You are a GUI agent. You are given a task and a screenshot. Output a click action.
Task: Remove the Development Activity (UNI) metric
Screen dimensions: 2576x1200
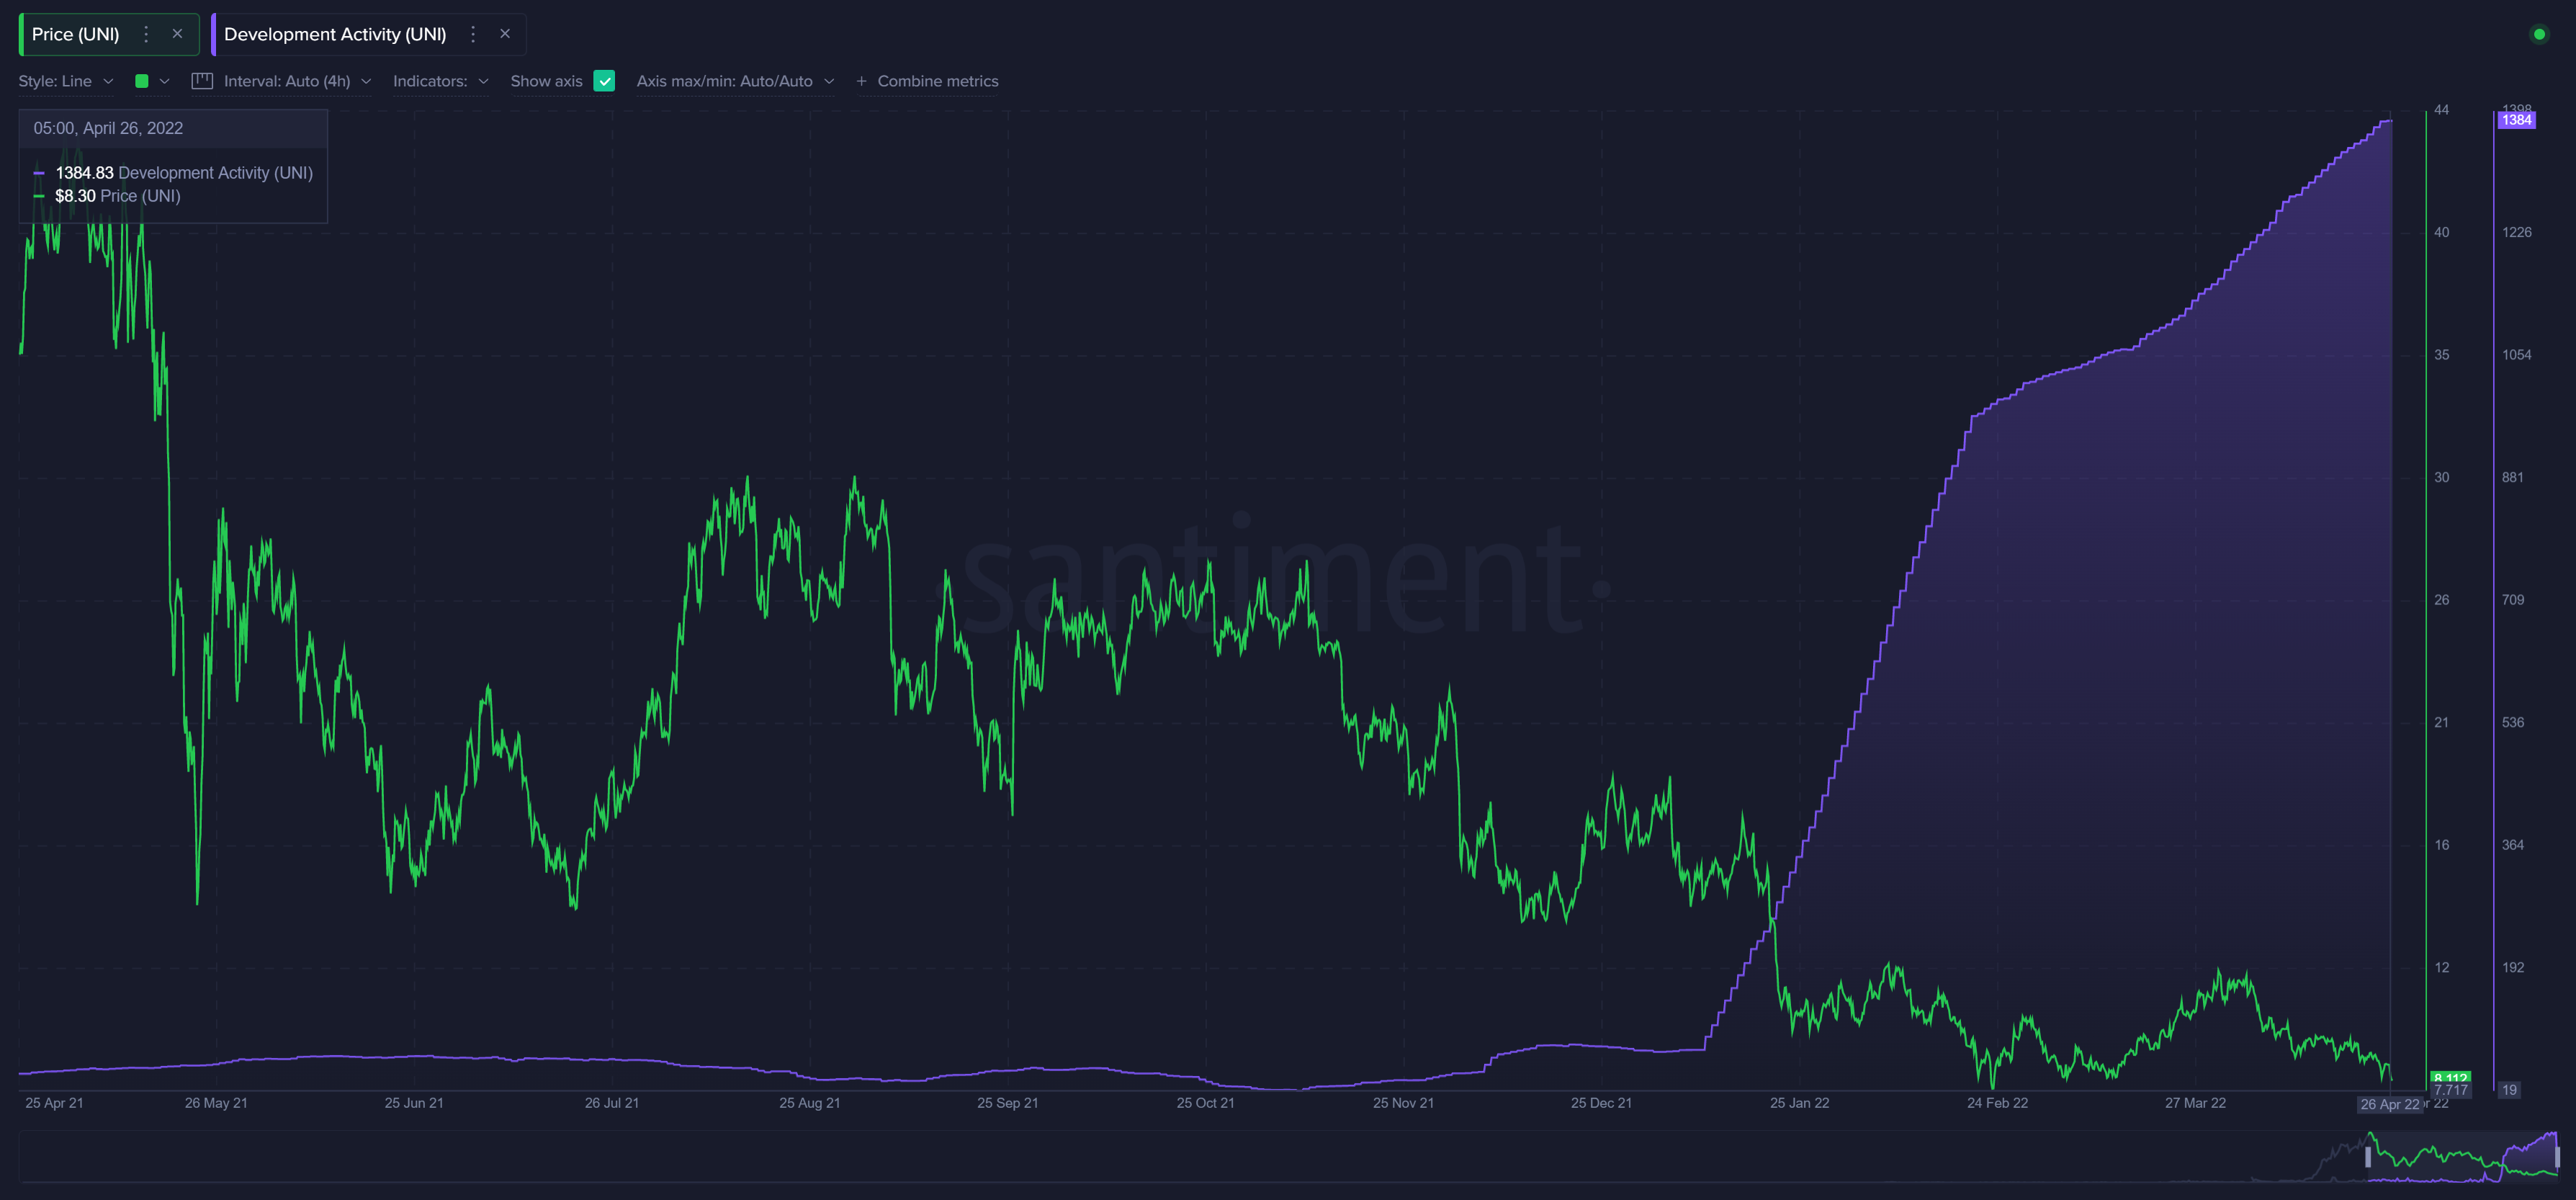(505, 34)
